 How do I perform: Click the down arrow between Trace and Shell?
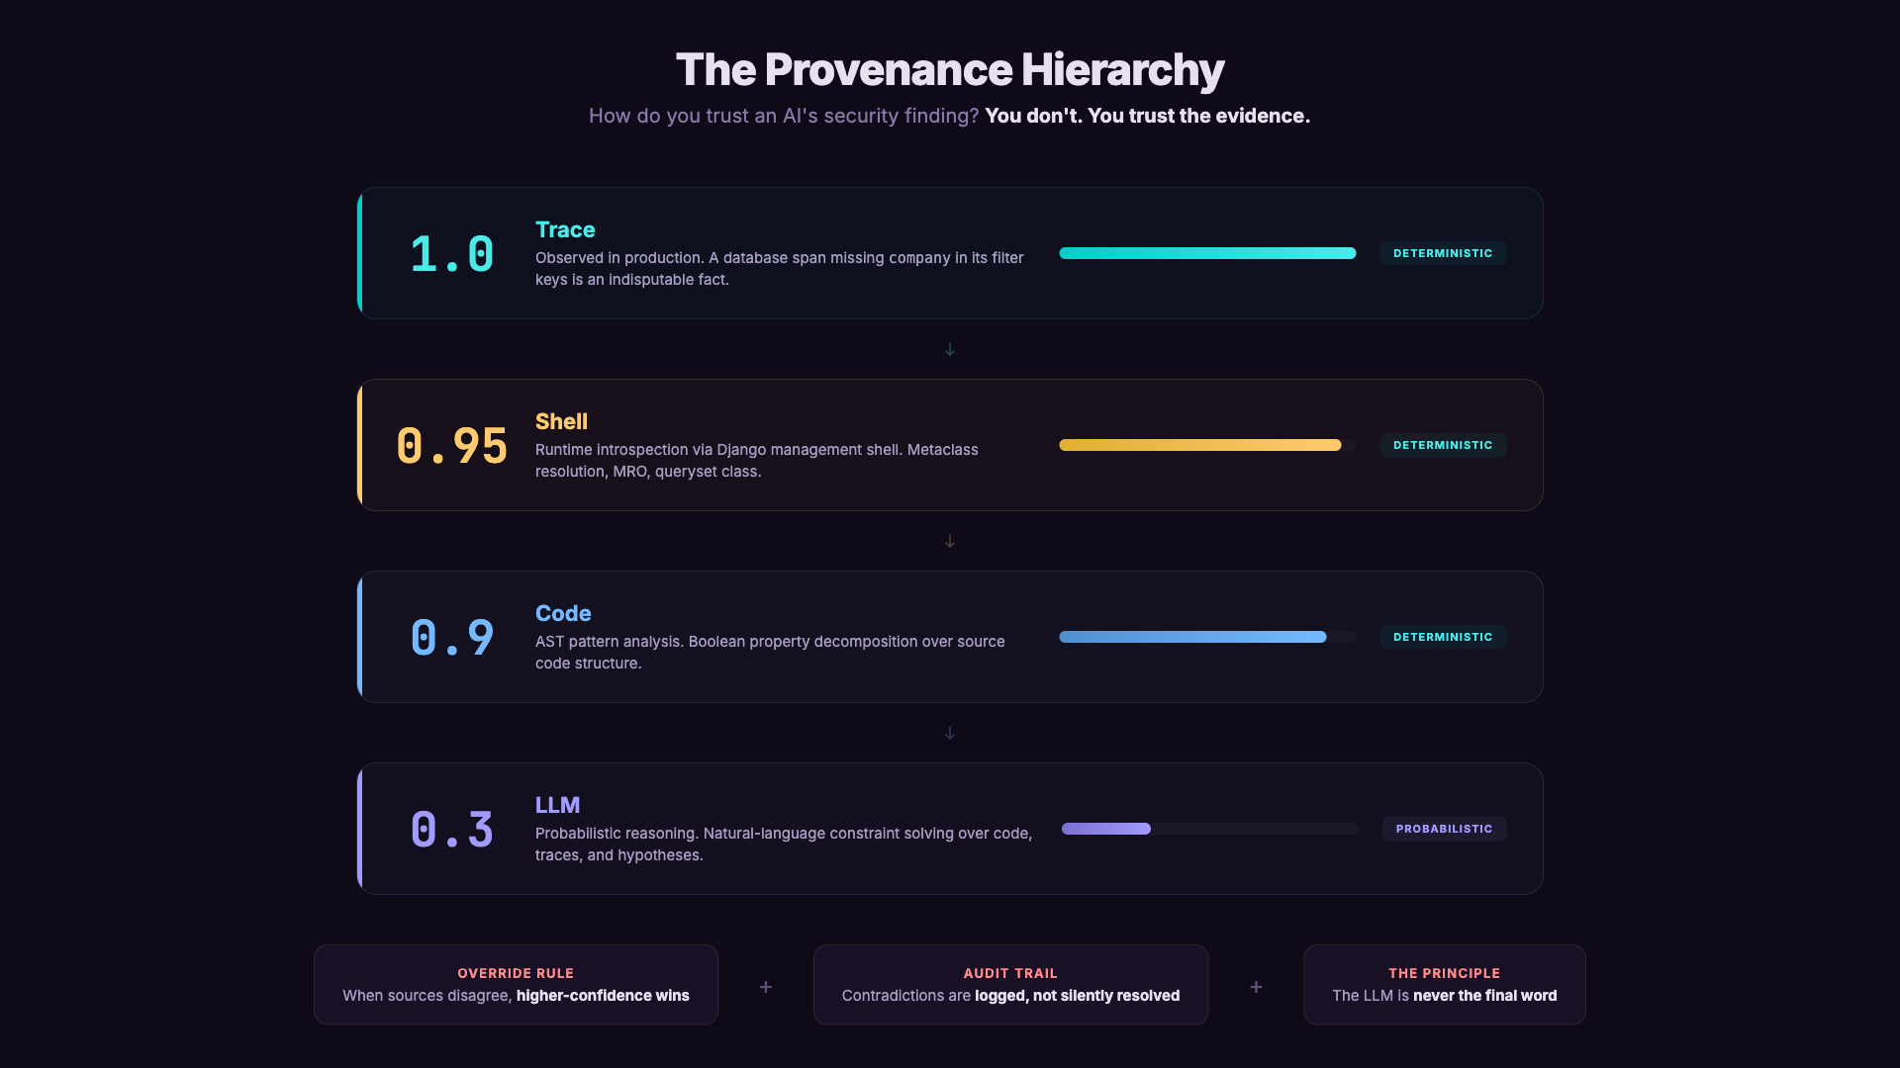pos(949,349)
